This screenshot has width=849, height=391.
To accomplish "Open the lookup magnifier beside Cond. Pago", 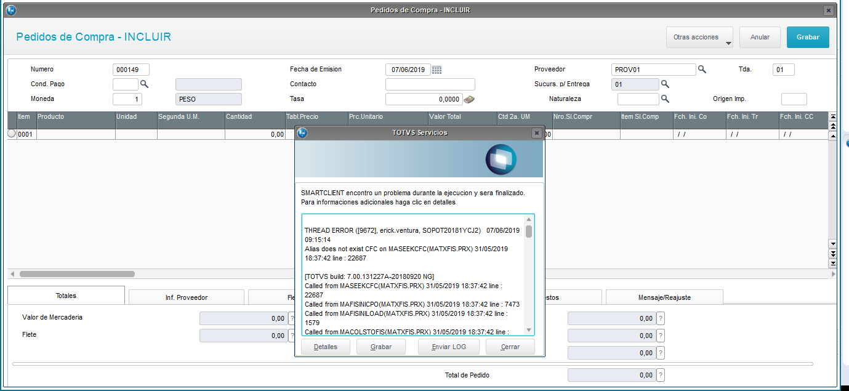I will point(144,84).
